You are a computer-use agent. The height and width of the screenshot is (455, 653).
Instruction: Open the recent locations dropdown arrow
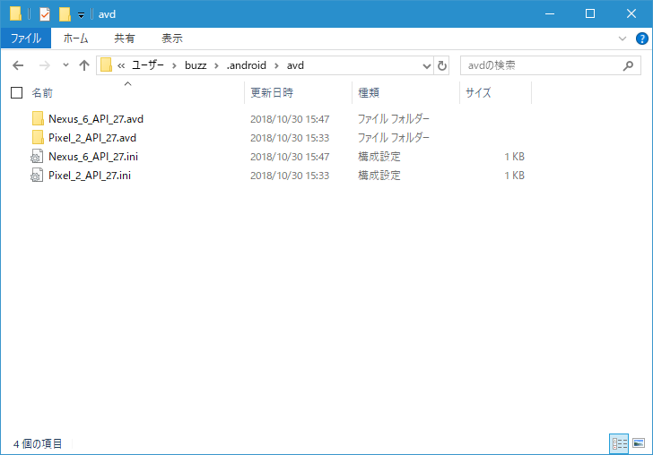(65, 64)
